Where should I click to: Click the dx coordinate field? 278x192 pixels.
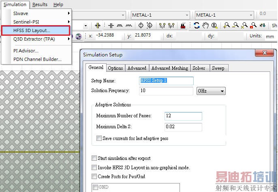click(189, 36)
